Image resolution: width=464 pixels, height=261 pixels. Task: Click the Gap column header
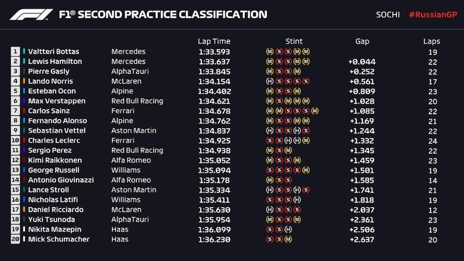click(x=362, y=41)
